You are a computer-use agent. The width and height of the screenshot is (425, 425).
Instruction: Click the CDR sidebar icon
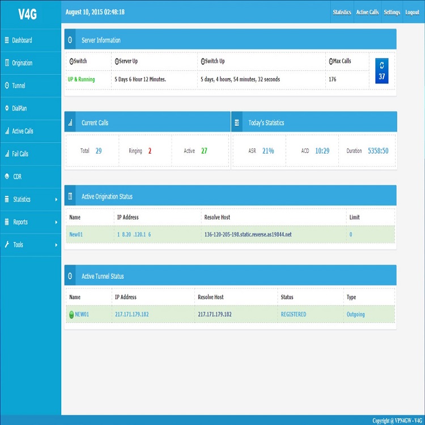(x=7, y=176)
